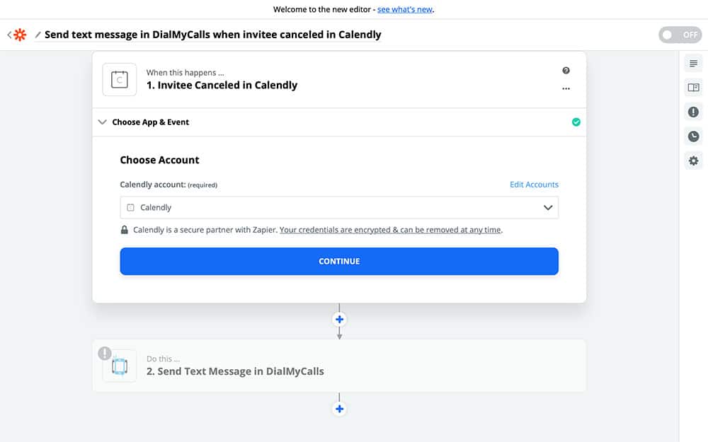
Task: Open the Calendly account dropdown
Action: click(339, 208)
